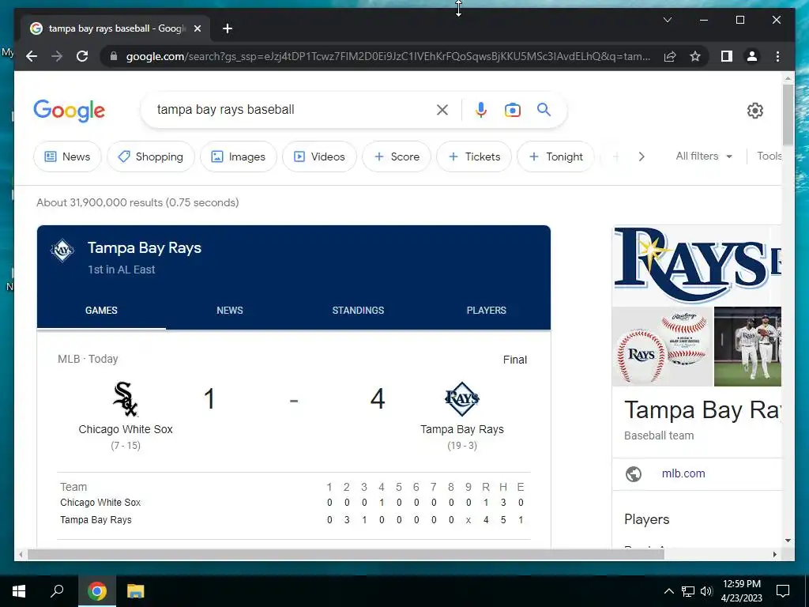Go back to the previous page

pos(32,56)
